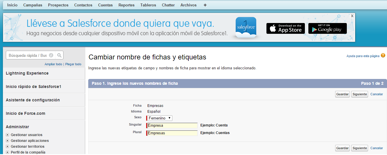Open the Salesforce1 cloud app icon
The height and width of the screenshot is (155, 387).
tap(246, 27)
